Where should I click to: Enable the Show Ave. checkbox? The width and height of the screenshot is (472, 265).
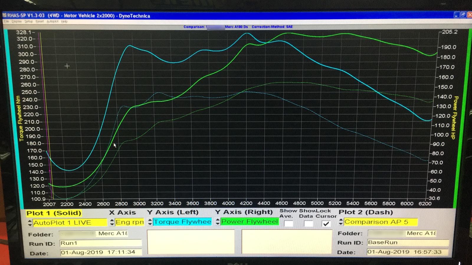coord(289,224)
